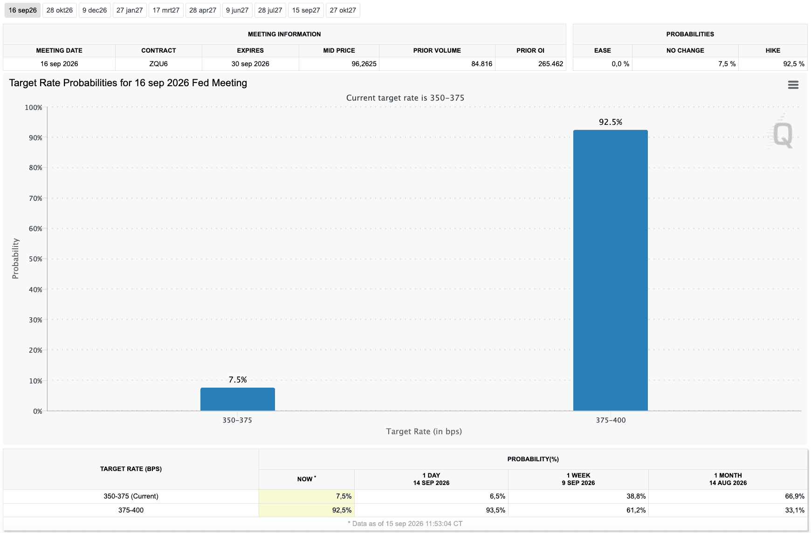The width and height of the screenshot is (811, 533).
Task: Click the PROBABILITIES table heading
Action: pyautogui.click(x=690, y=34)
